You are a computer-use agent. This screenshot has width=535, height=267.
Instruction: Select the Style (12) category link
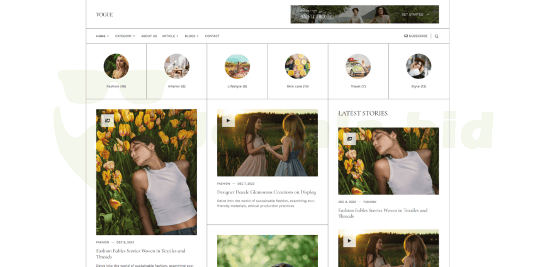click(419, 86)
